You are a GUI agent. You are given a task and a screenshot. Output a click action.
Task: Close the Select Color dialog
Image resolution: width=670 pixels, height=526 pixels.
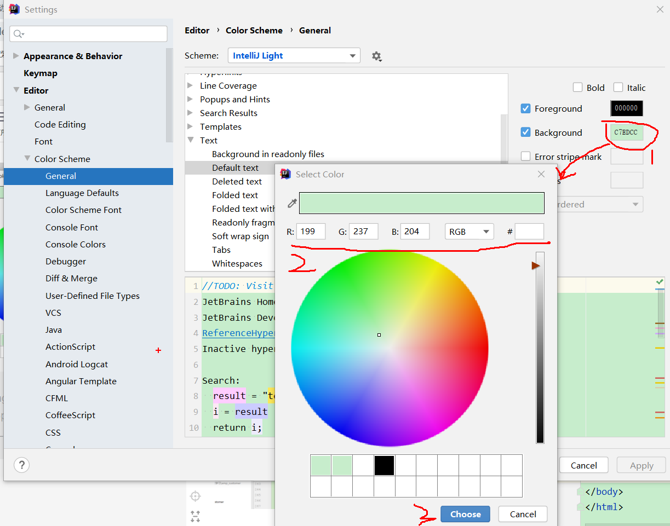pos(541,174)
